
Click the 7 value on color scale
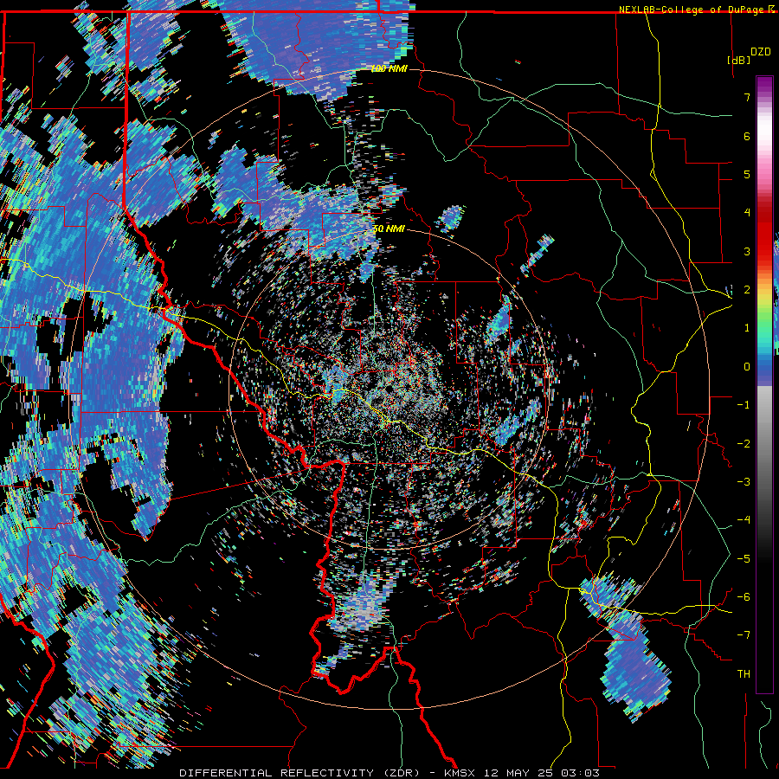(x=747, y=97)
